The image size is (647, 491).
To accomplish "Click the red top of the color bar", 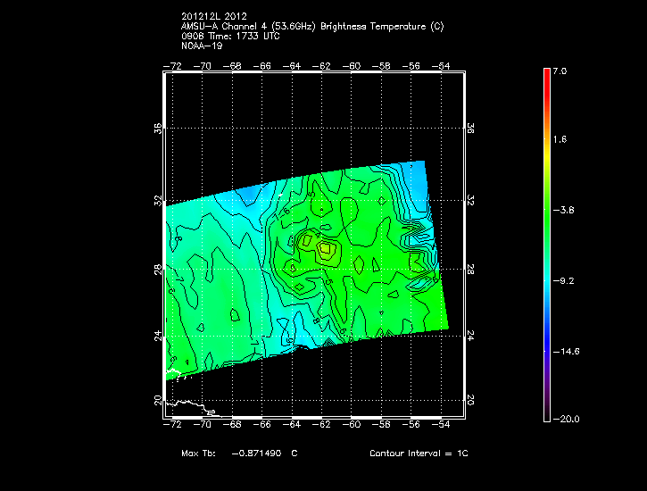I will (x=546, y=74).
